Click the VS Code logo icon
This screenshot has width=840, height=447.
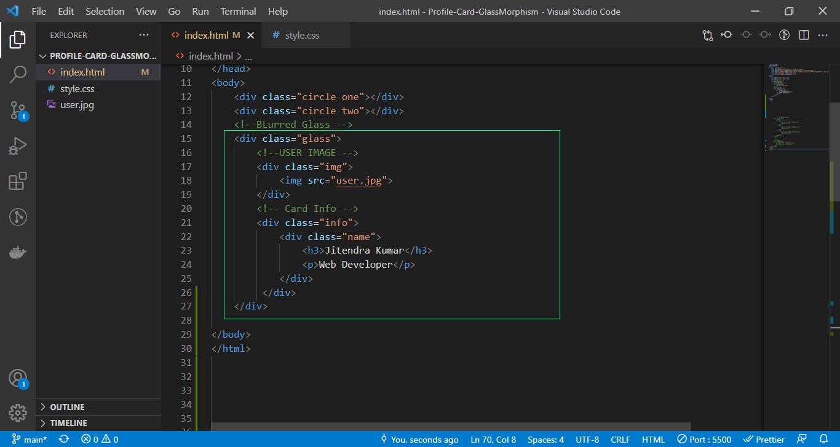pos(12,12)
